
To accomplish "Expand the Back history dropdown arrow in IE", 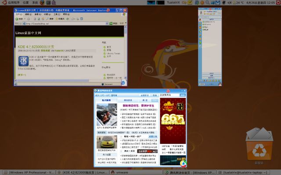I will 25,19.
